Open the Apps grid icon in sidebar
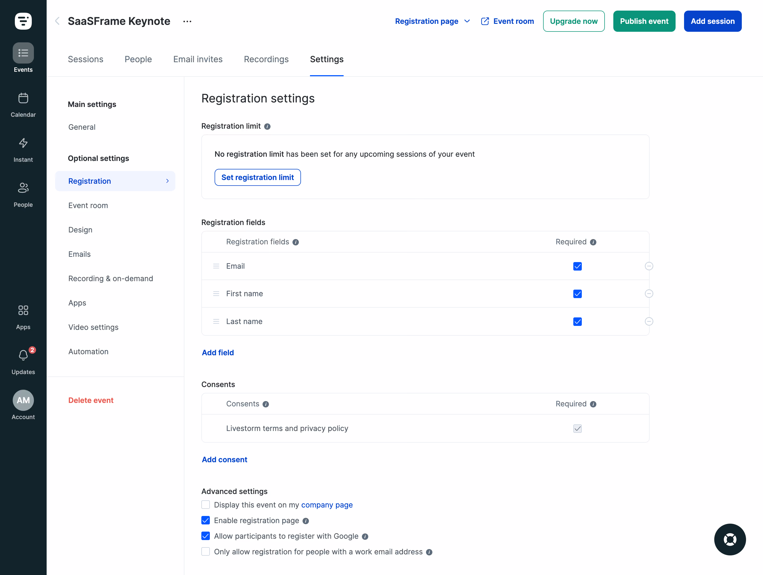 [23, 310]
